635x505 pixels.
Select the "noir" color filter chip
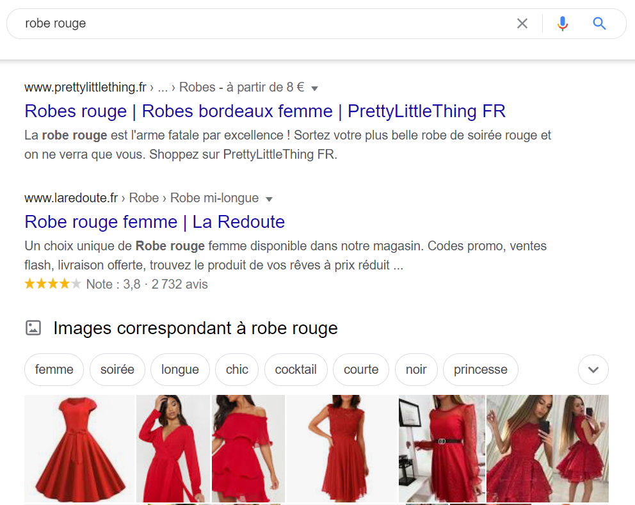pos(416,369)
